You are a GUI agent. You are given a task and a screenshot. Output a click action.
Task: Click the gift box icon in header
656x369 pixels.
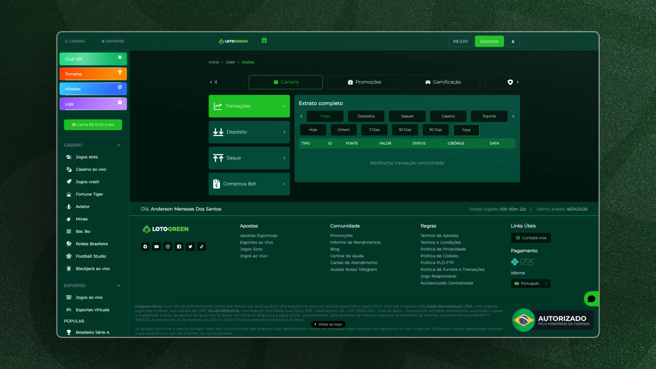tap(264, 40)
